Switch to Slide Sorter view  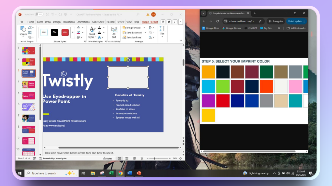[x=127, y=158]
